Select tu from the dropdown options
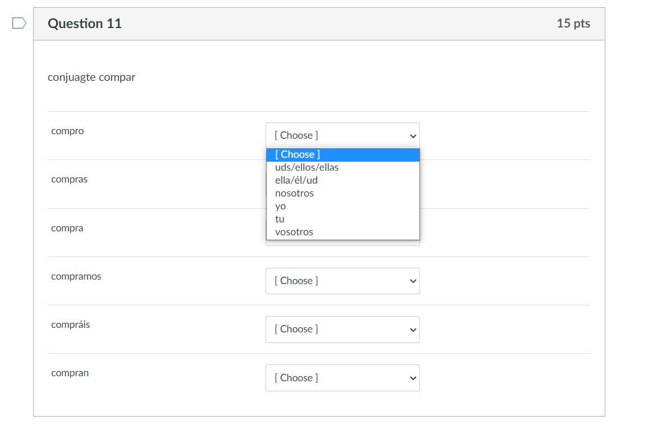This screenshot has width=653, height=434. [343, 219]
